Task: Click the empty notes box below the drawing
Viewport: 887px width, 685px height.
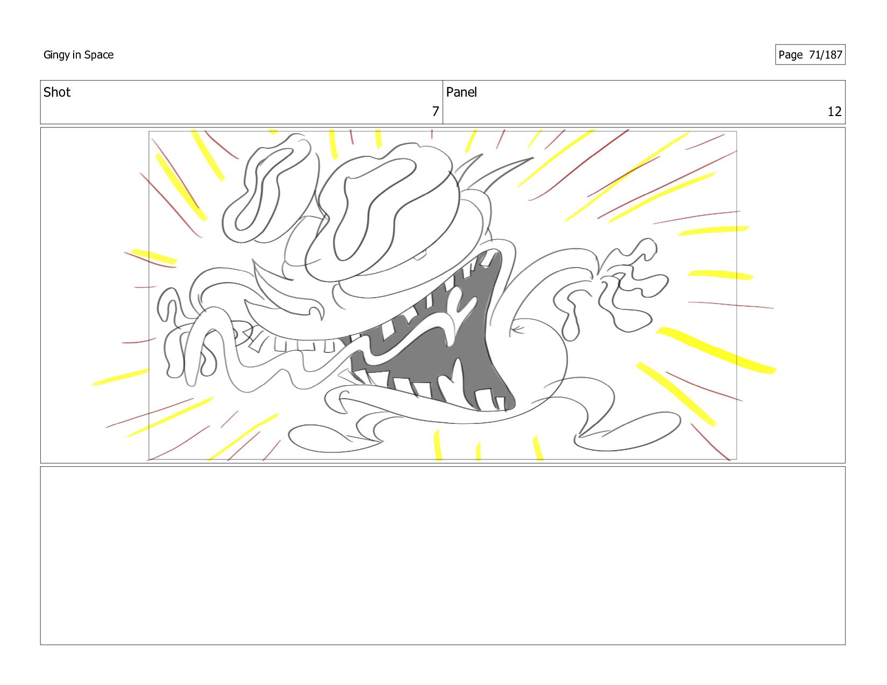Action: pyautogui.click(x=442, y=556)
